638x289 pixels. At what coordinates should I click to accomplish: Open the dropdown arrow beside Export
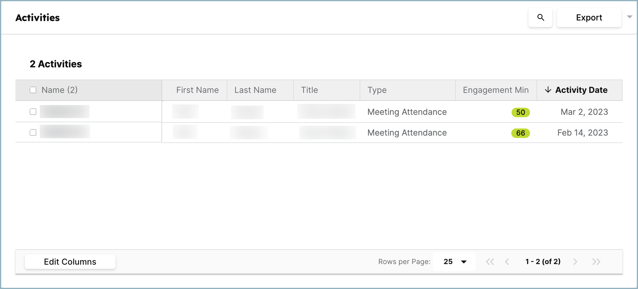629,17
